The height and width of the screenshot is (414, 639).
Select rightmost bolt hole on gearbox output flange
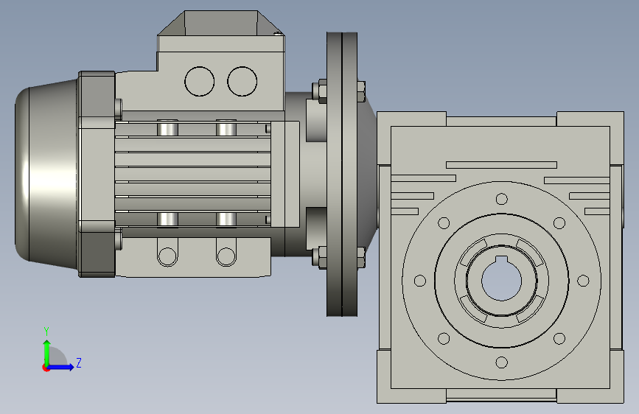click(583, 281)
